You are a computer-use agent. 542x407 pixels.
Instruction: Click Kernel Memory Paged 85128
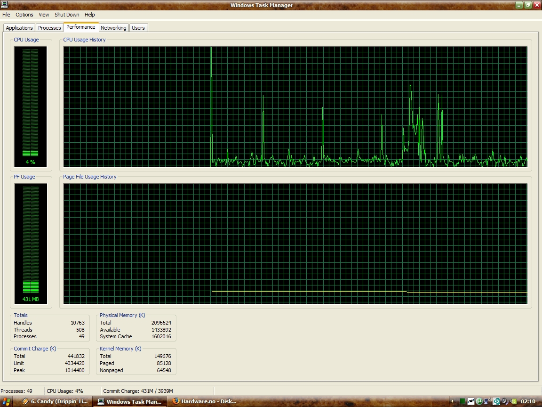[x=164, y=363]
